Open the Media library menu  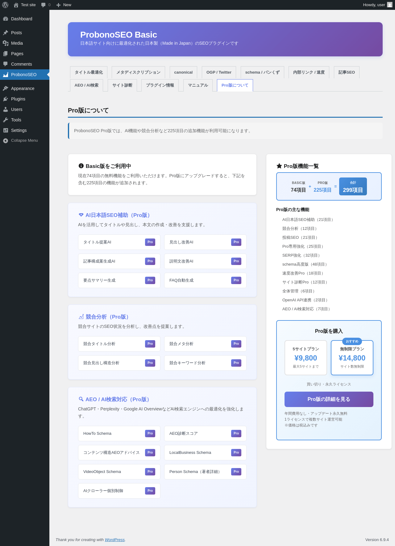coord(17,43)
